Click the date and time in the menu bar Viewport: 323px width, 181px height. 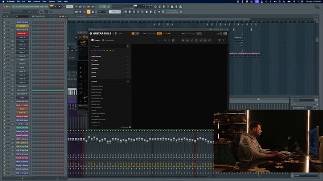pyautogui.click(x=313, y=2)
